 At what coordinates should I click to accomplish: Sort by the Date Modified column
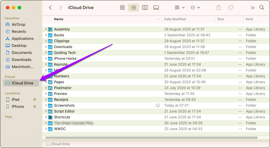tap(175, 19)
